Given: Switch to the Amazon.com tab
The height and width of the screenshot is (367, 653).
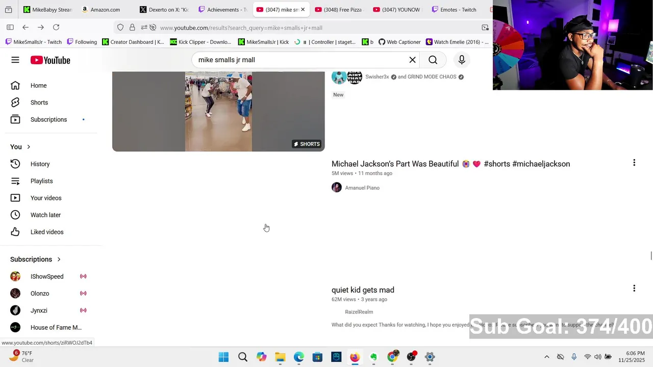Looking at the screenshot, I should [105, 10].
